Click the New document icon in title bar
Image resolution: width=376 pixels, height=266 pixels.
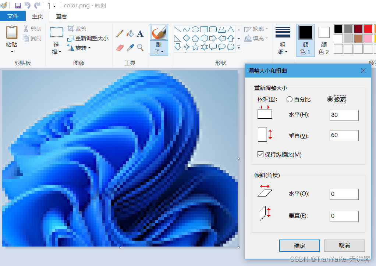(x=46, y=5)
